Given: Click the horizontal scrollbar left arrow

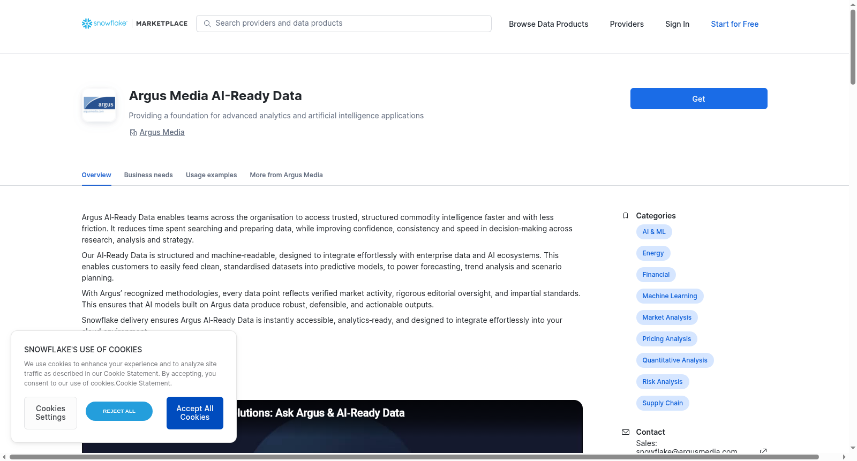Looking at the screenshot, I should (4, 457).
